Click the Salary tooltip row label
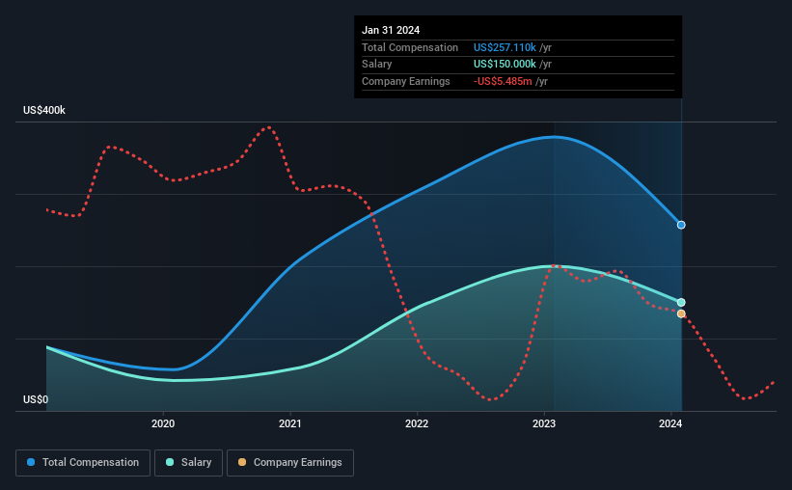This screenshot has height=490, width=792. (377, 65)
